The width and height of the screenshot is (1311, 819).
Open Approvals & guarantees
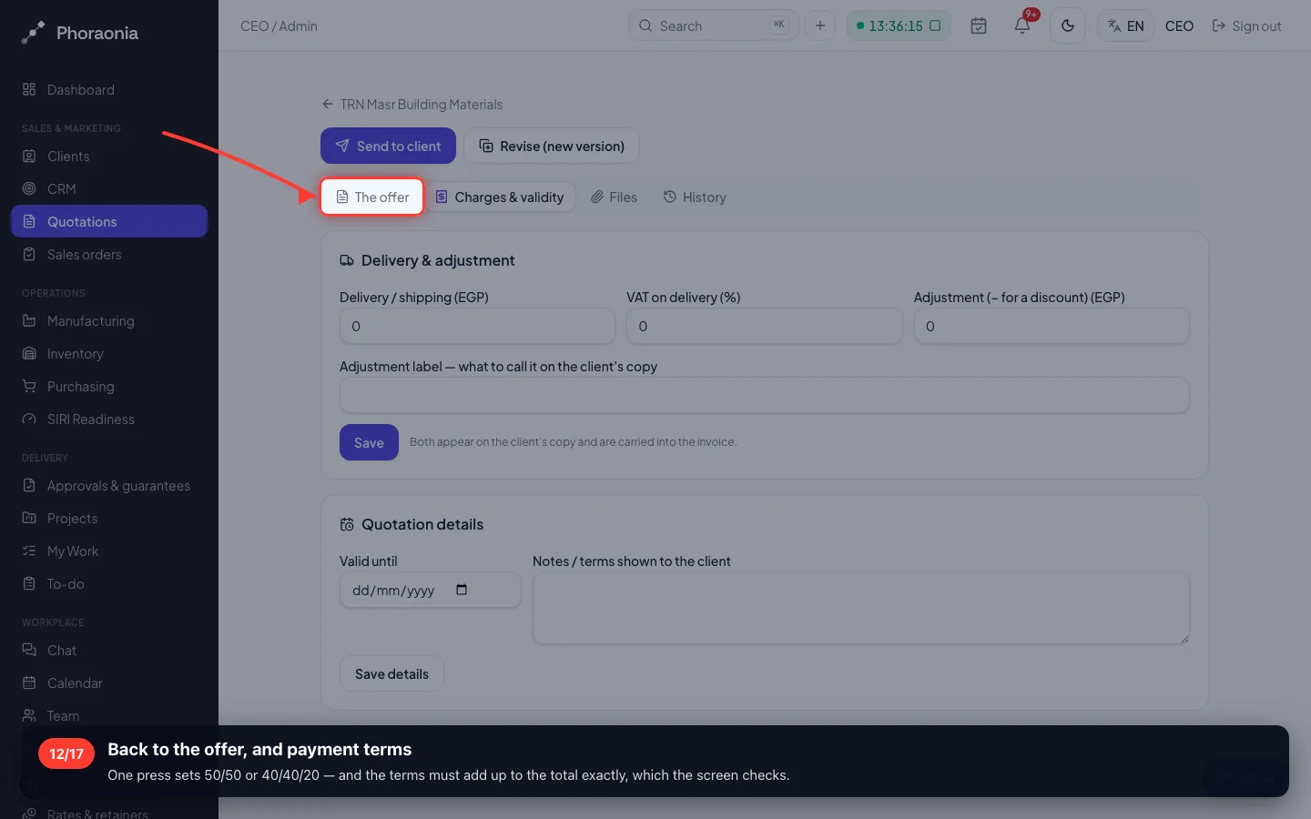point(109,486)
